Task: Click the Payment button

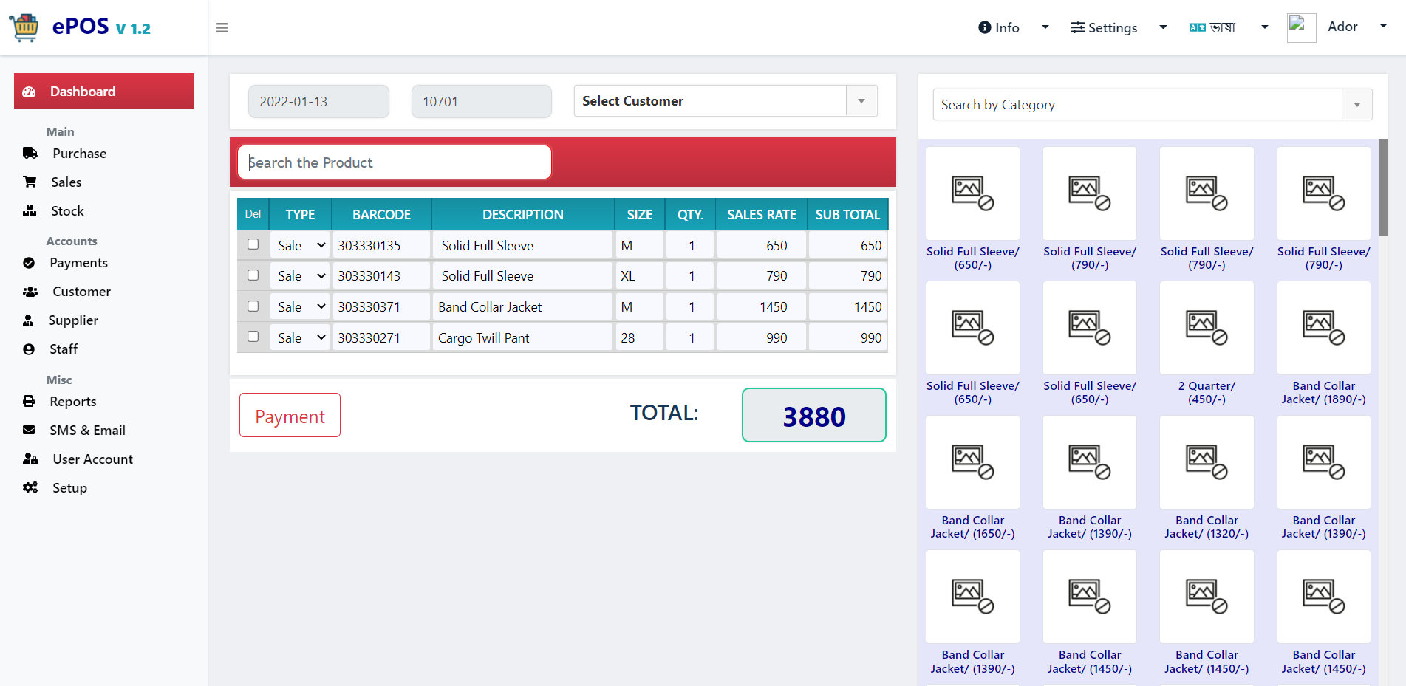Action: coord(290,415)
